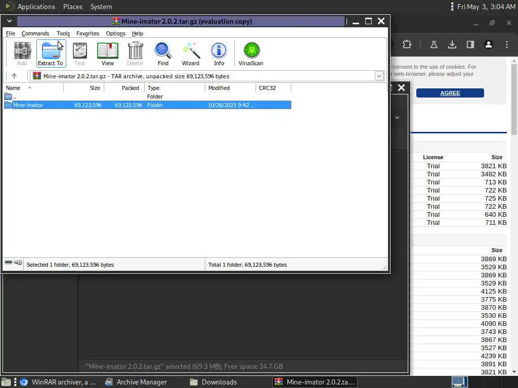Open browser profile avatar
Image resolution: width=518 pixels, height=388 pixels.
(489, 44)
